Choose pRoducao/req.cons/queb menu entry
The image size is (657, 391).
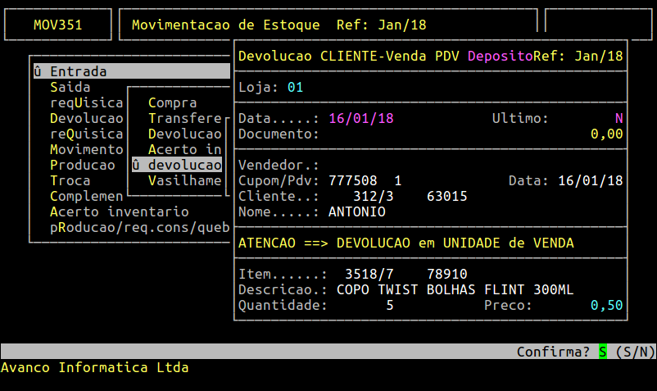[140, 227]
